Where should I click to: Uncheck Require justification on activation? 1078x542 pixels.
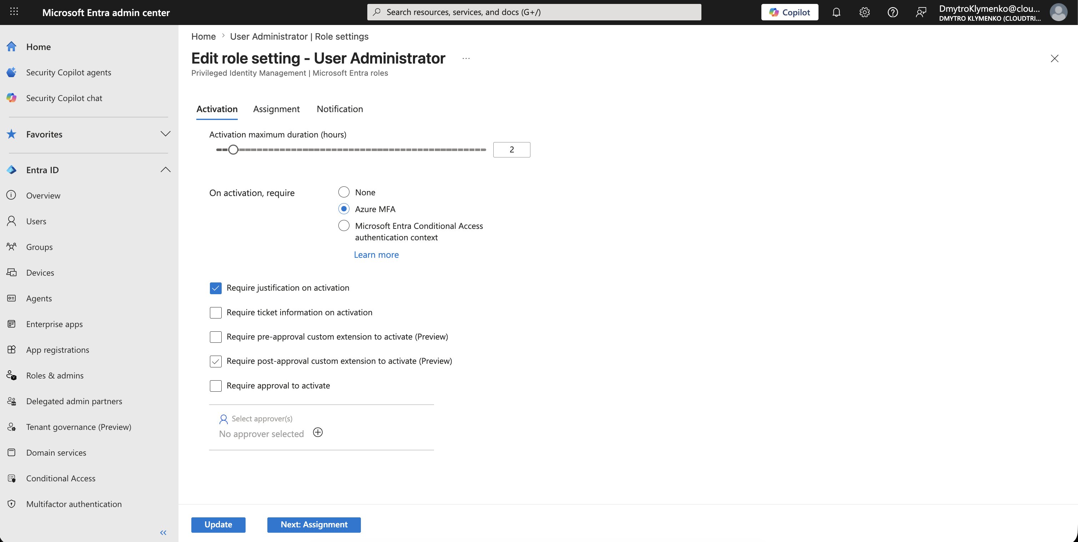coord(216,288)
